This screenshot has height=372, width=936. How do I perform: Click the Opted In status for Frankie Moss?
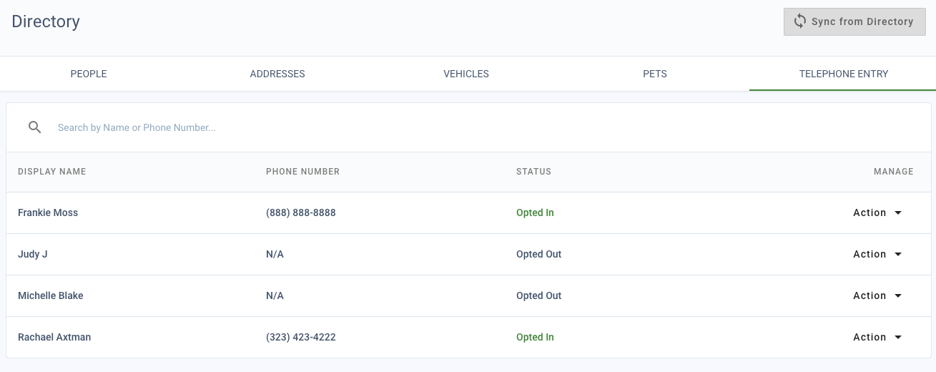tap(535, 212)
